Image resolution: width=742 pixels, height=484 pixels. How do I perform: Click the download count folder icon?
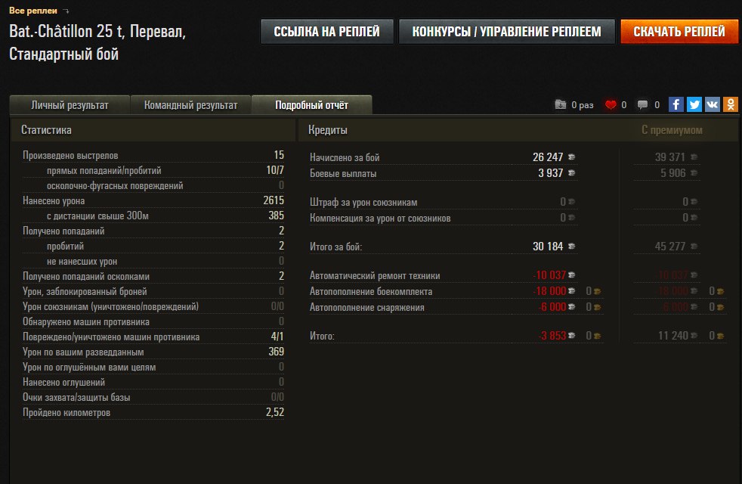click(x=560, y=105)
